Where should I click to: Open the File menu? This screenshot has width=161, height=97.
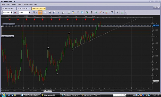coord(3,4)
